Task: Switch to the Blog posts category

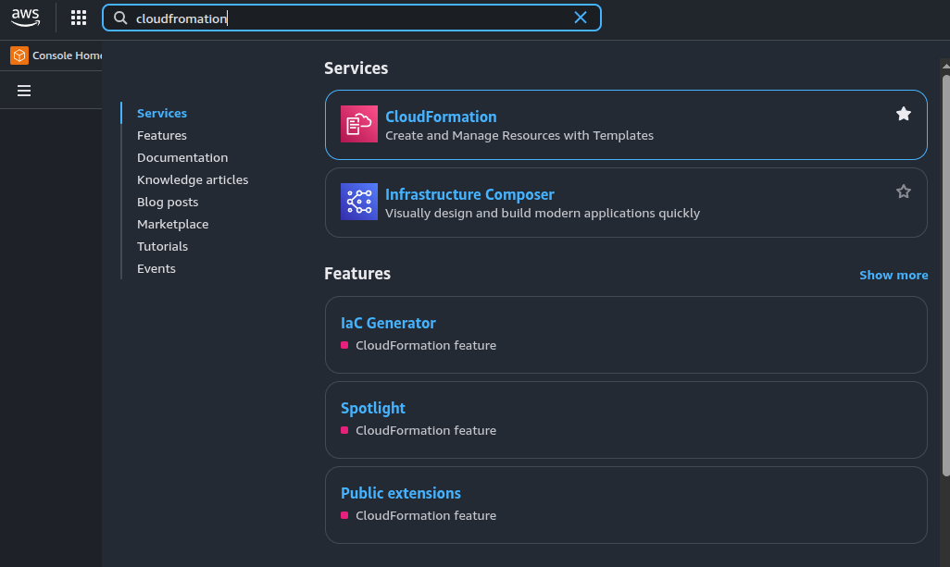Action: (168, 202)
